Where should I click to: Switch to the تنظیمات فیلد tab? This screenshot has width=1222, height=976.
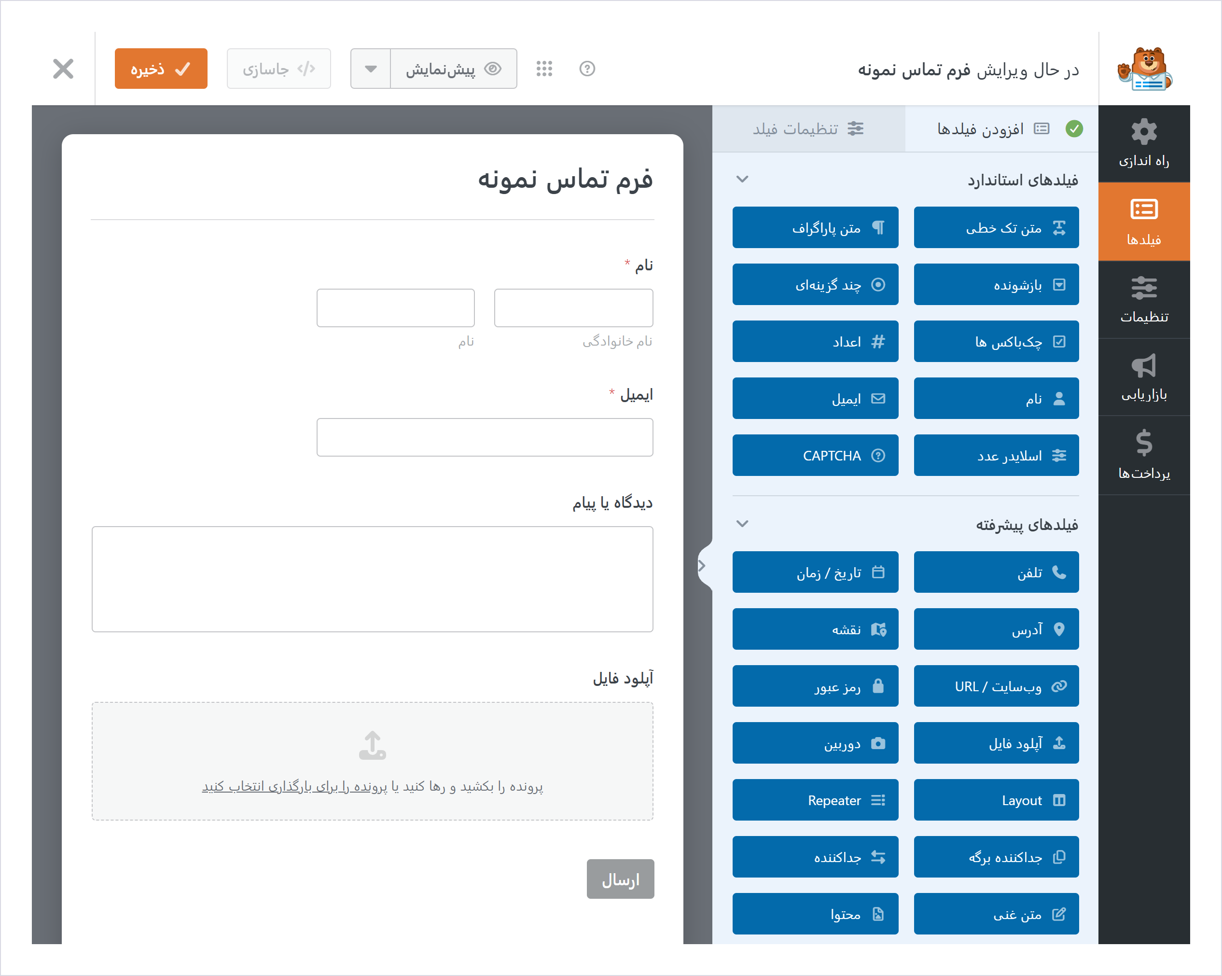pyautogui.click(x=808, y=129)
